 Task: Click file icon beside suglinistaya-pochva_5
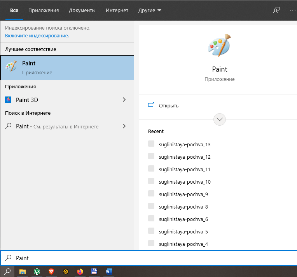click(x=151, y=231)
